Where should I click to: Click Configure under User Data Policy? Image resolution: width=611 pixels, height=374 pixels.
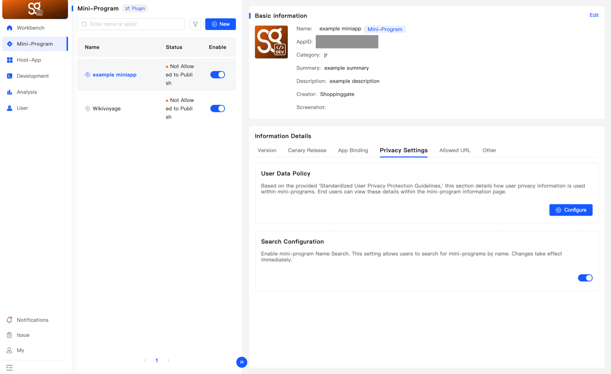(x=571, y=210)
